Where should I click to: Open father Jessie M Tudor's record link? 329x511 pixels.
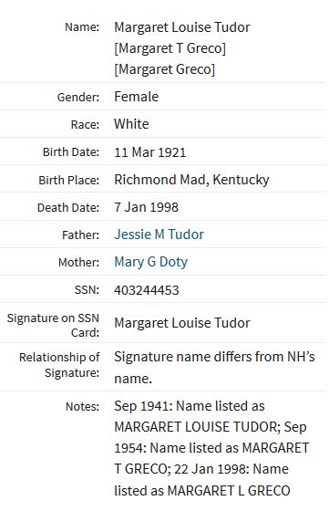click(x=159, y=235)
